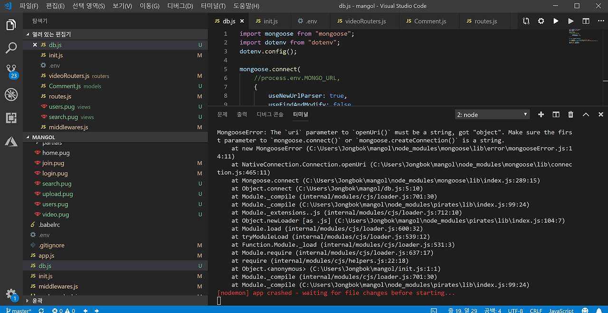Open the Search view in activity bar
Image resolution: width=608 pixels, height=313 pixels.
pyautogui.click(x=11, y=47)
